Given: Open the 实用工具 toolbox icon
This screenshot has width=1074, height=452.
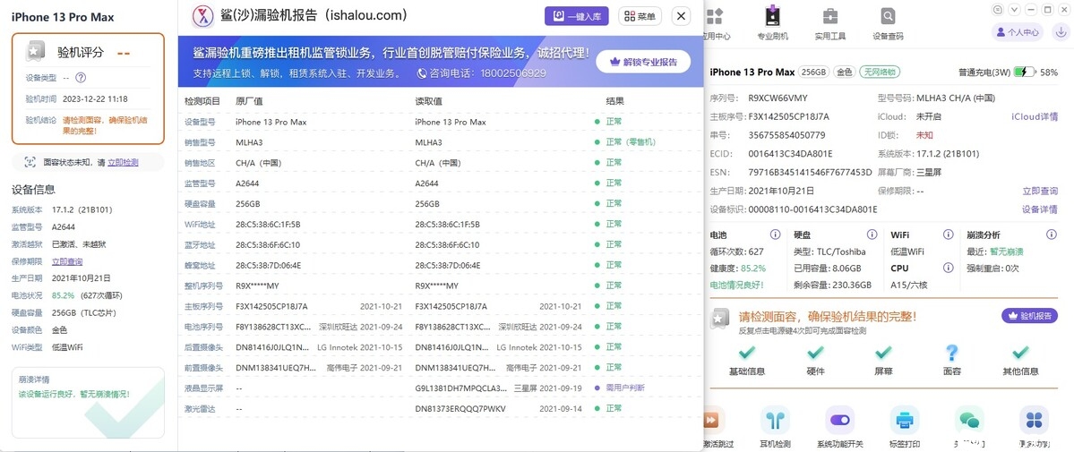Looking at the screenshot, I should click(830, 23).
